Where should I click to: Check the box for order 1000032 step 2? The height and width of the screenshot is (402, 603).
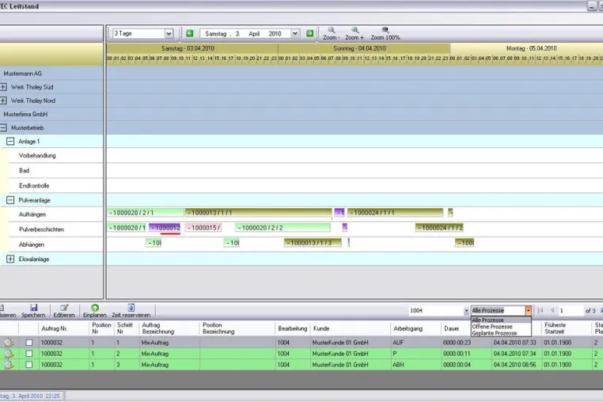tap(28, 354)
